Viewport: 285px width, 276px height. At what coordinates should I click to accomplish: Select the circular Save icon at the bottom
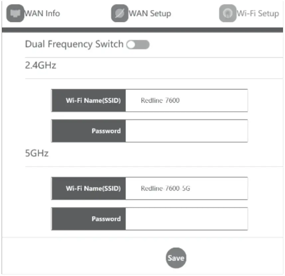point(177,257)
